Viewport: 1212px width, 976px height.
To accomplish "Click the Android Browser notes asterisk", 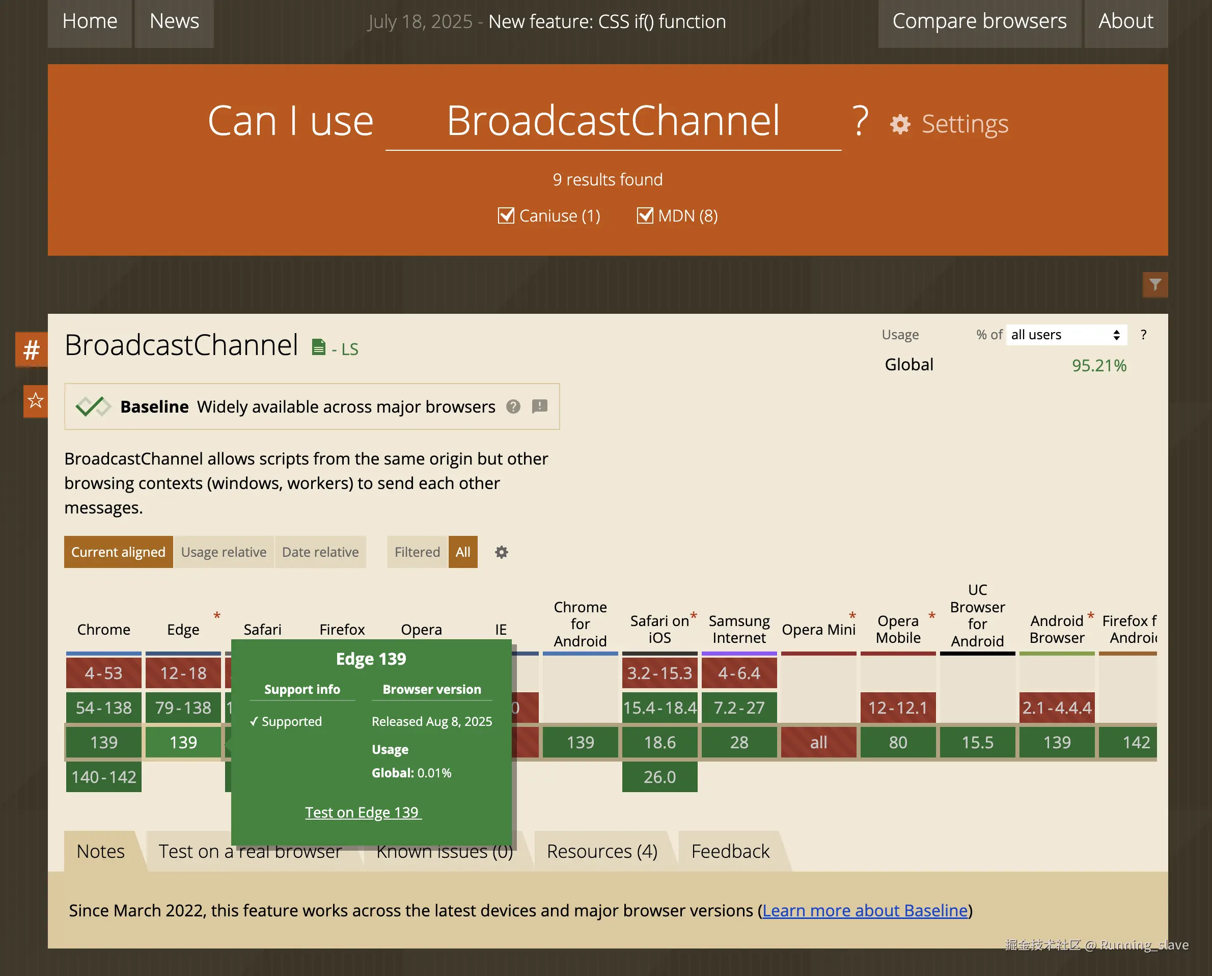I will (1091, 616).
